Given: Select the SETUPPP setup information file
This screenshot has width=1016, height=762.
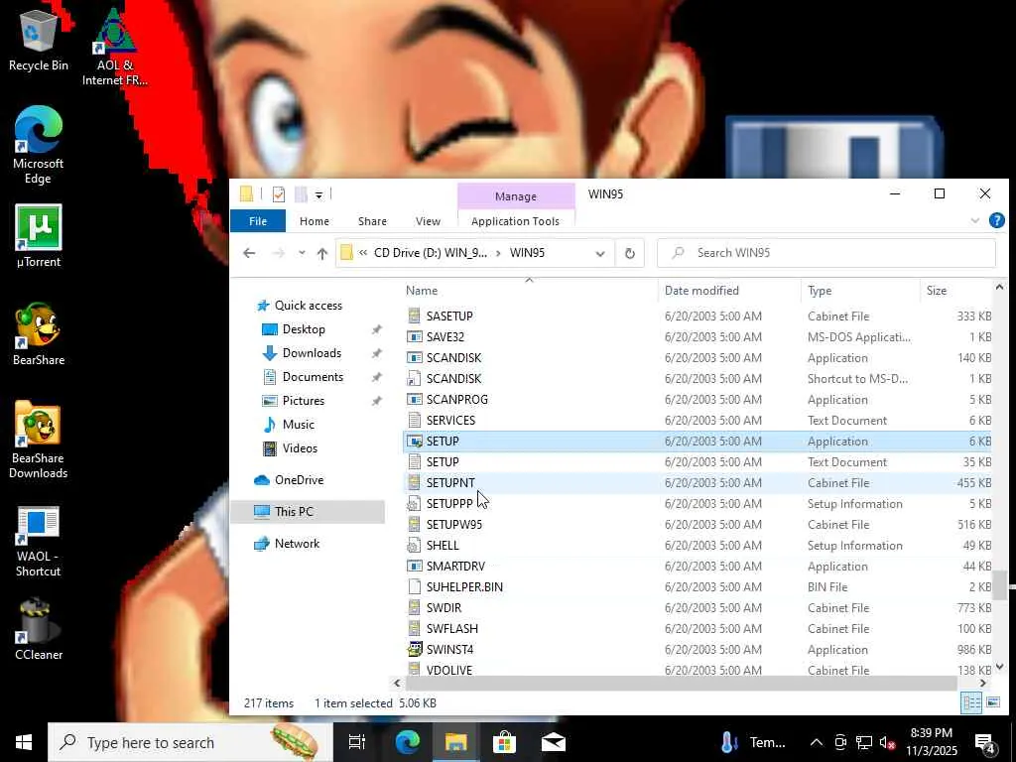Looking at the screenshot, I should [x=698, y=503].
